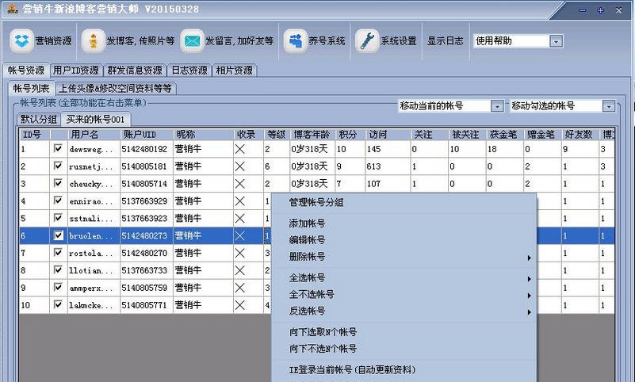
Task: Click 收录 X mark for enmirao row
Action: point(239,201)
